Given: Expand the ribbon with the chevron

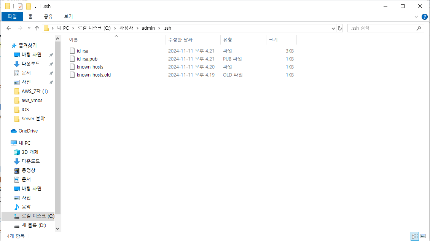Looking at the screenshot, I should coord(416,17).
